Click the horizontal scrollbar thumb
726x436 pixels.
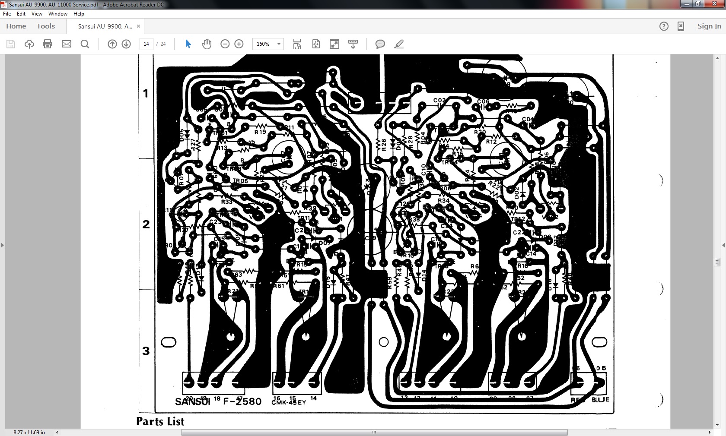[x=374, y=432]
